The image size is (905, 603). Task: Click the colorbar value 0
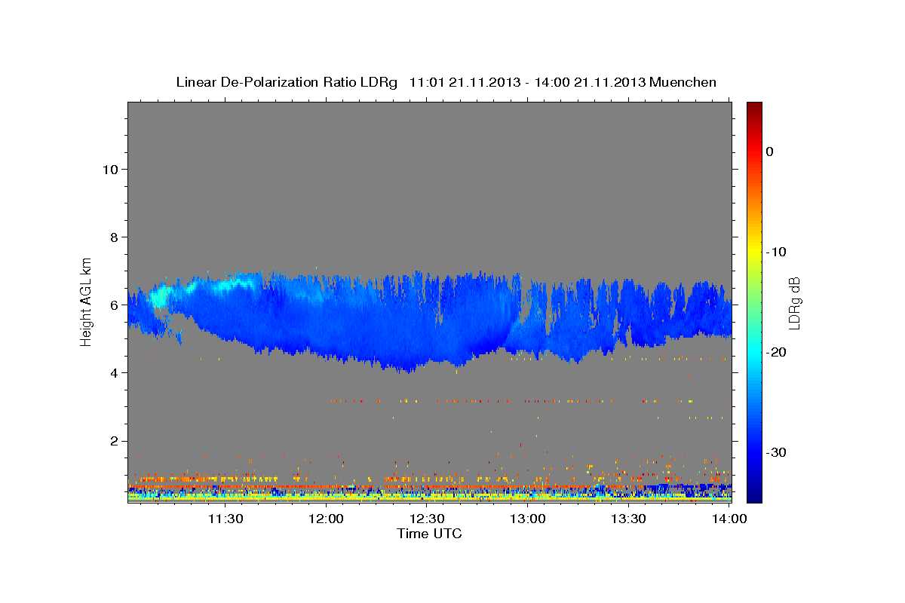coord(770,152)
